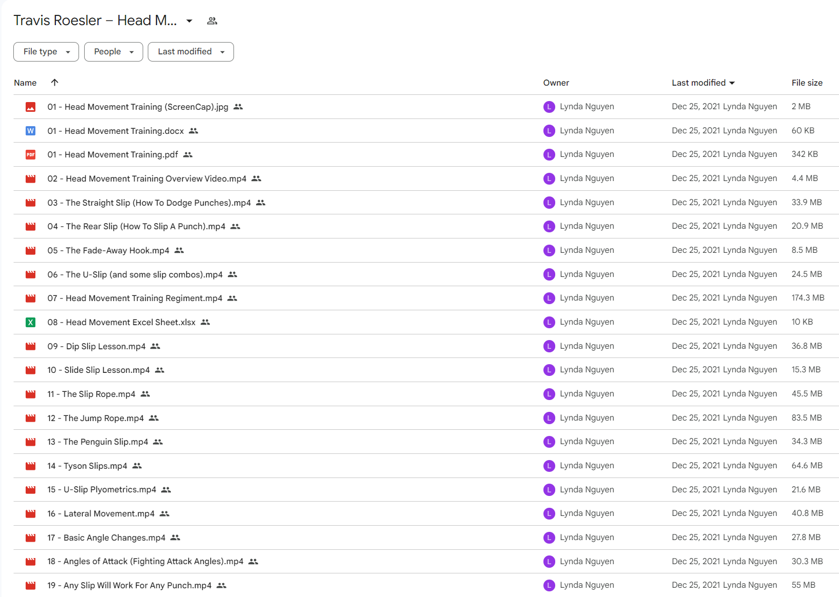Click the video icon for 07 Training Regiment

coord(31,298)
